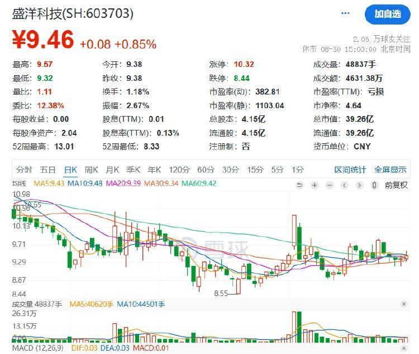Close the volume indicator panel

click(404, 304)
